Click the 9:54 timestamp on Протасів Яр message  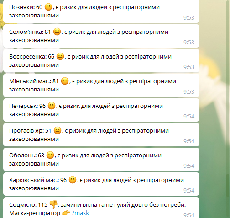click(189, 141)
